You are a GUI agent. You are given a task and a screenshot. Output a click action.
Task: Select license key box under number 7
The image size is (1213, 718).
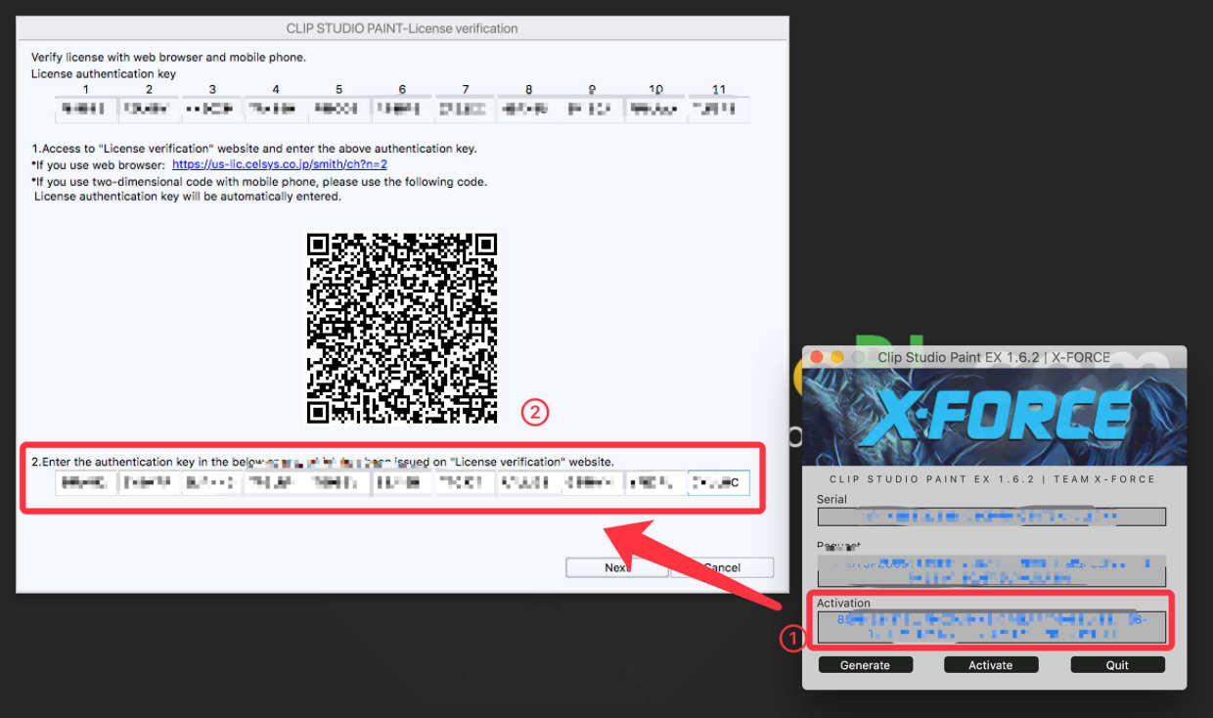point(466,110)
